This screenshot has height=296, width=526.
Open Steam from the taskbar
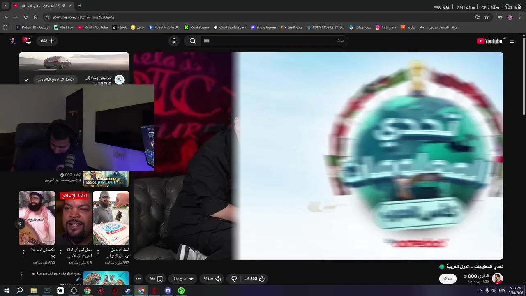[x=128, y=291]
